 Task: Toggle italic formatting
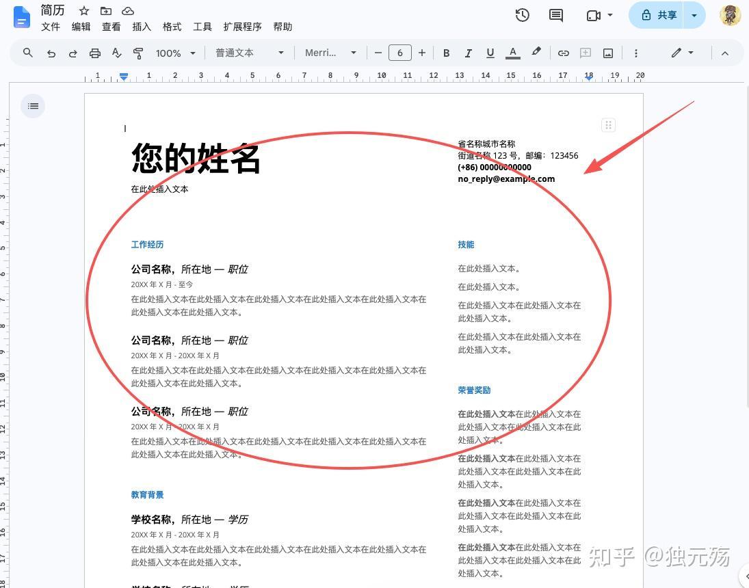[x=468, y=53]
